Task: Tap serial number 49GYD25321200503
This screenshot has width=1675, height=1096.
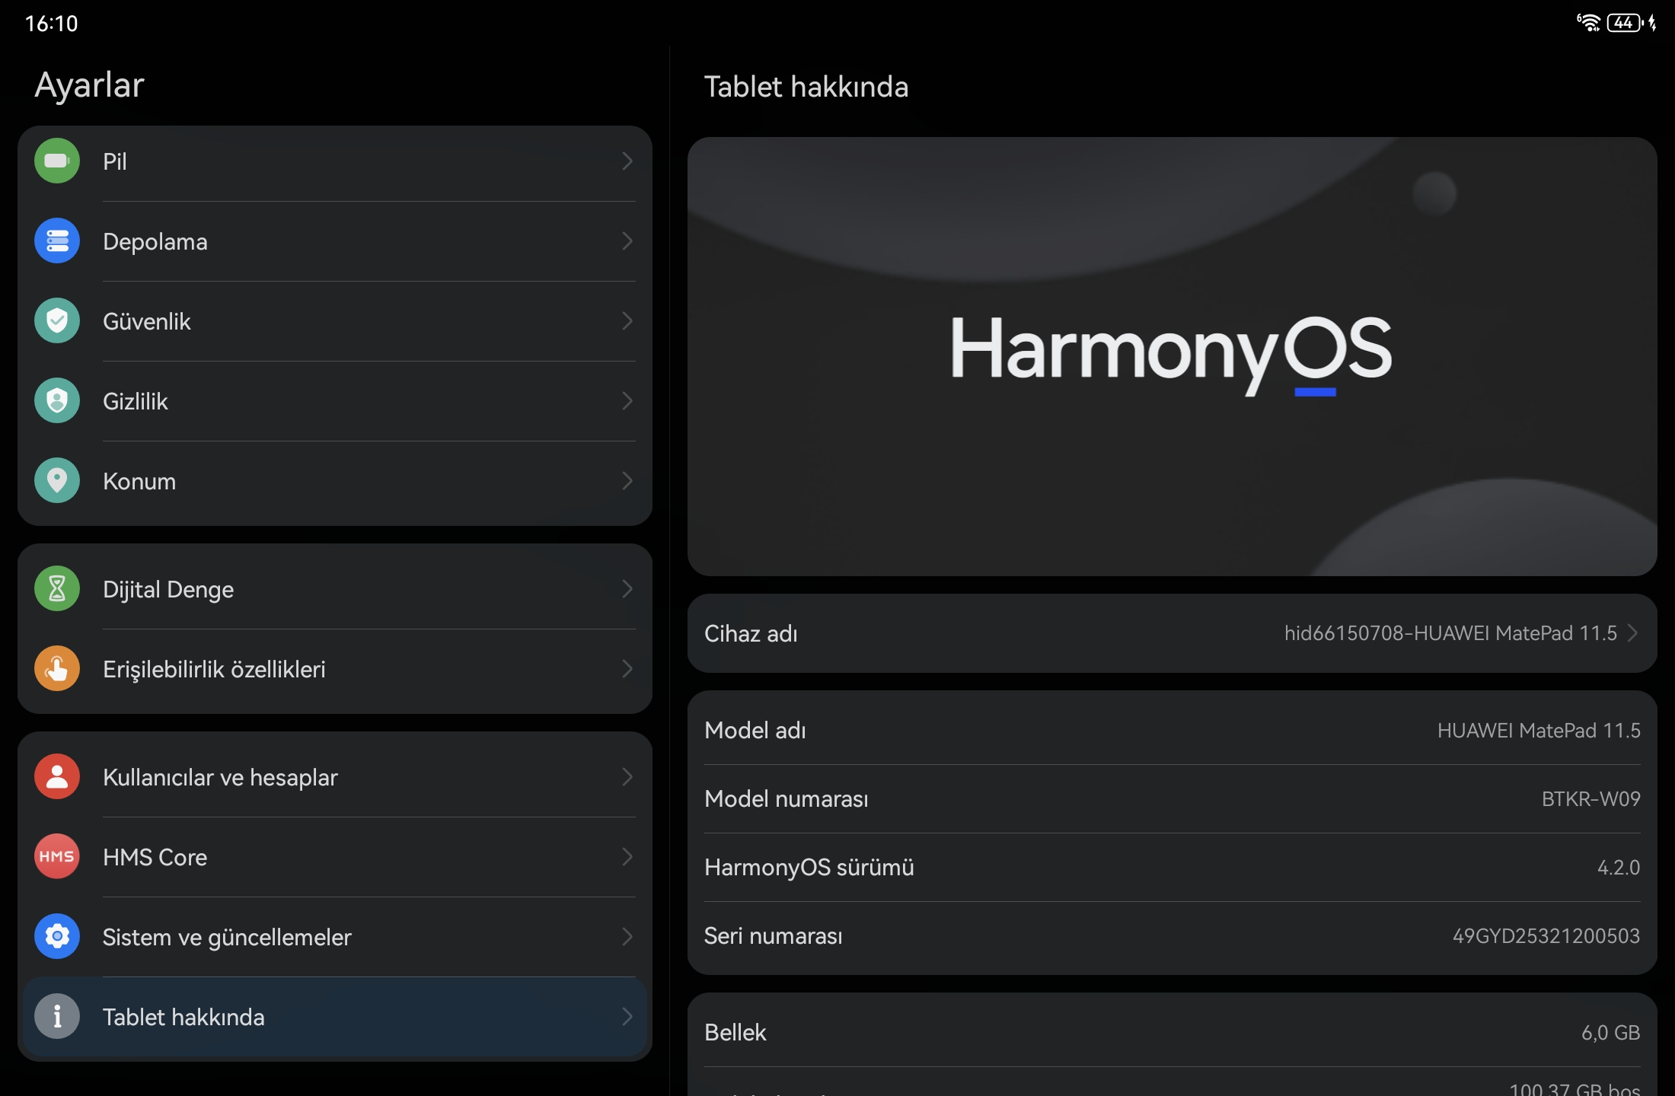Action: click(1546, 935)
